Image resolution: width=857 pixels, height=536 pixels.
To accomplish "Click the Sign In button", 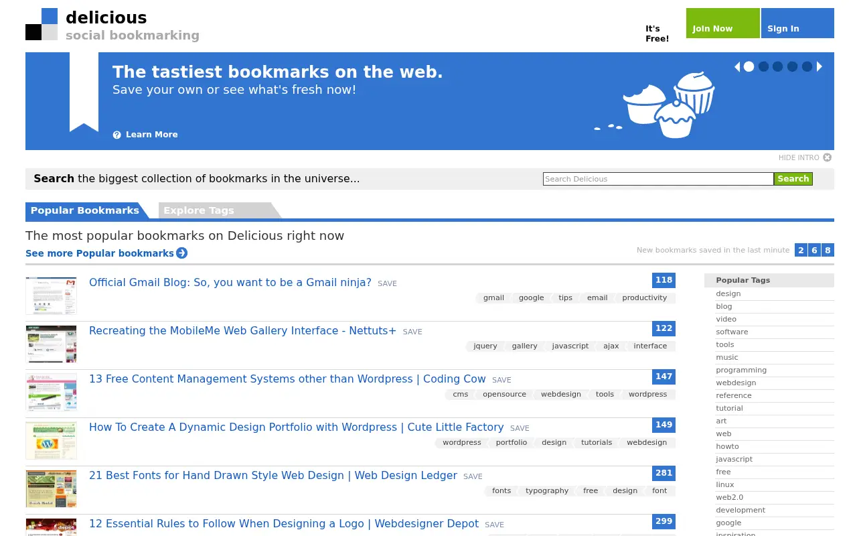I will pyautogui.click(x=797, y=23).
